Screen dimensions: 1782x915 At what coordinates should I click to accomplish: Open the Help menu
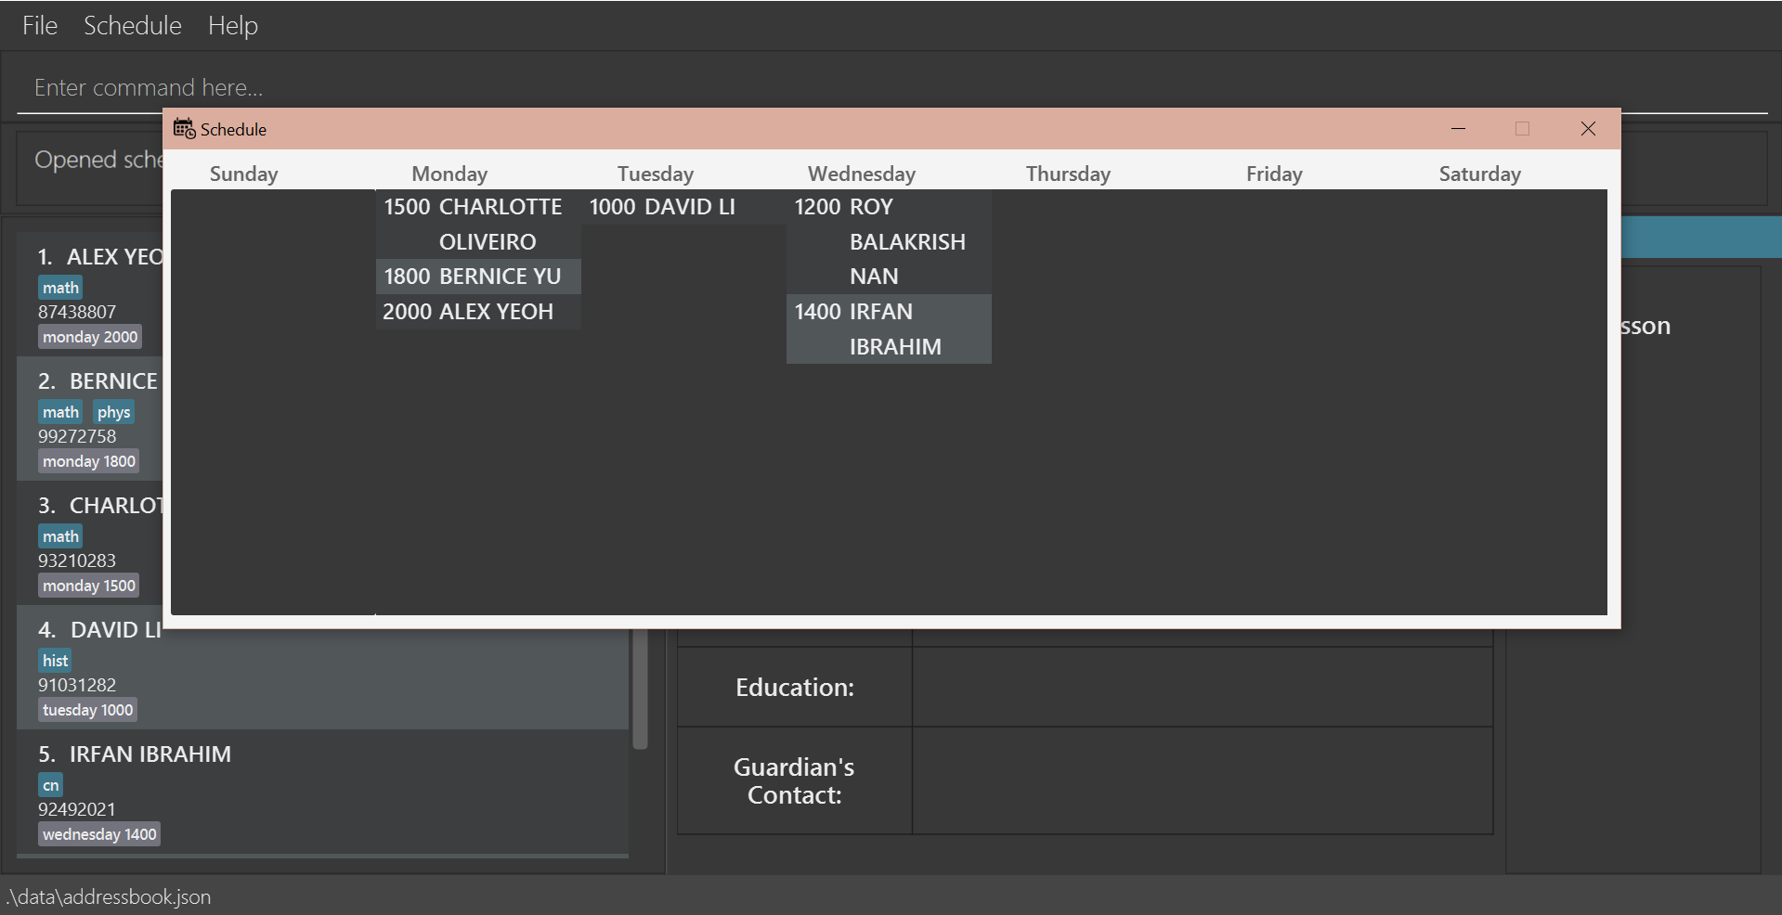coord(232,25)
